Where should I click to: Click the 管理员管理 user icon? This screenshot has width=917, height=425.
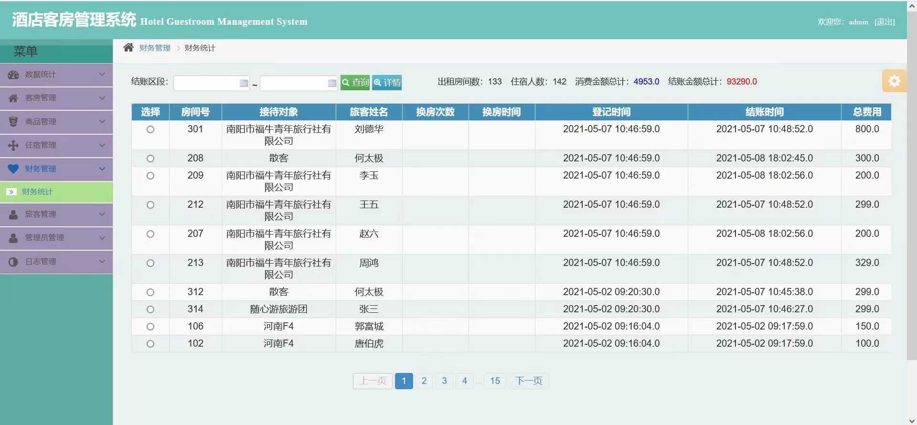coord(13,238)
